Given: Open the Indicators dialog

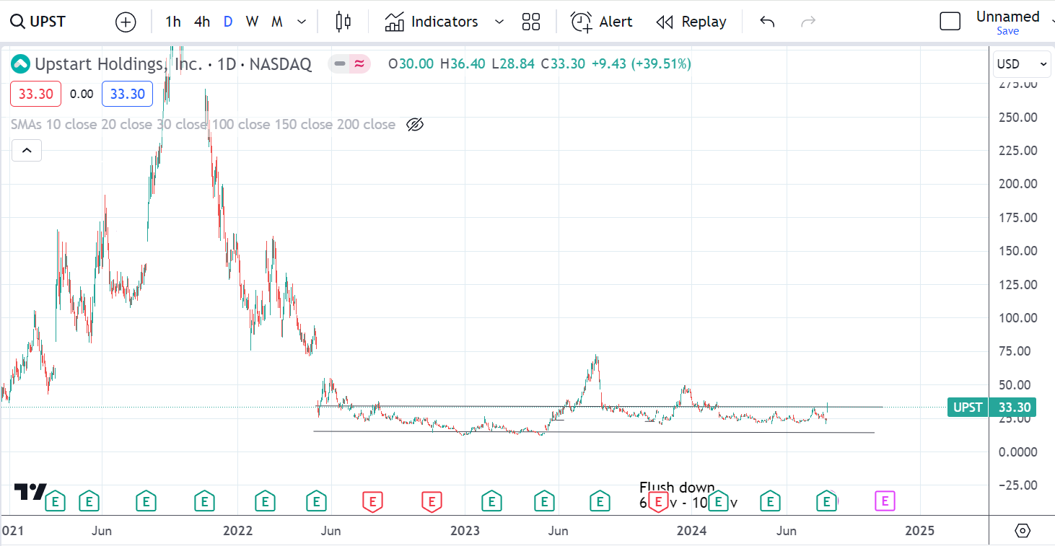Looking at the screenshot, I should click(x=432, y=22).
